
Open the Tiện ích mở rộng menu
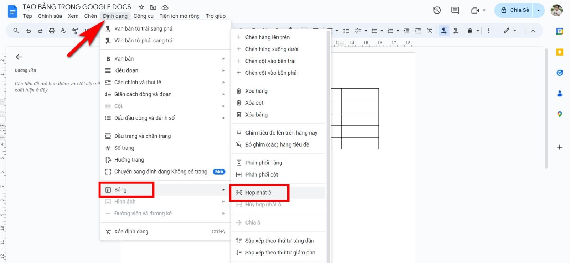pyautogui.click(x=180, y=16)
